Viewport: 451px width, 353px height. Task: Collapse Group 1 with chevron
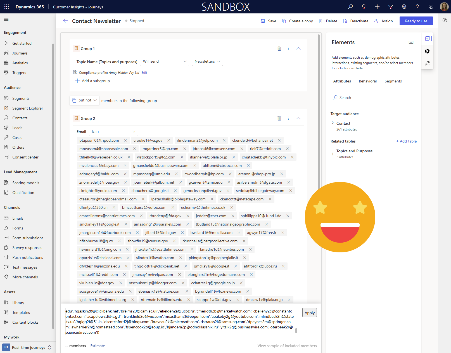click(298, 48)
